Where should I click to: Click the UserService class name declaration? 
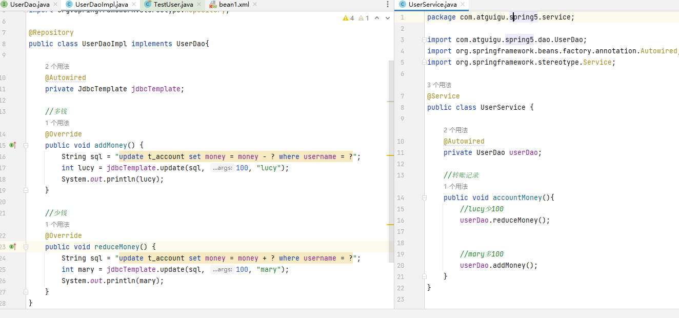503,107
